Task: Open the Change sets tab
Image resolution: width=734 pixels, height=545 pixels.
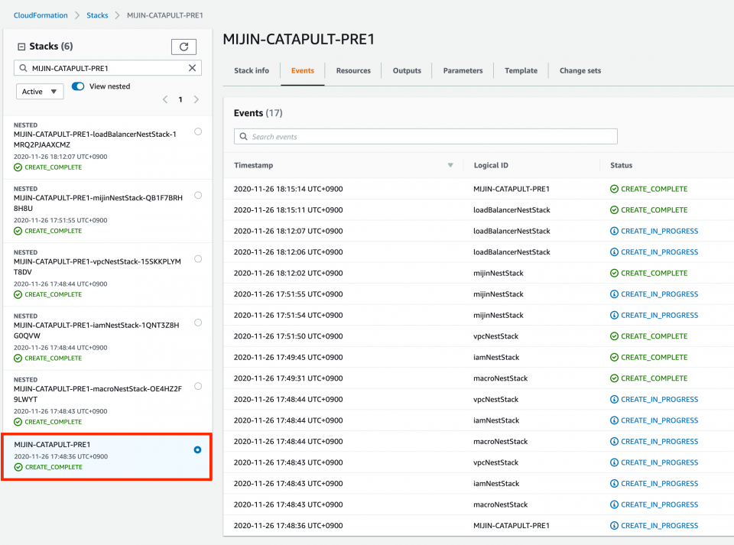Action: [580, 70]
